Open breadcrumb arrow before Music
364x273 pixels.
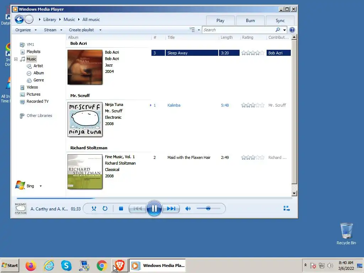pos(60,20)
